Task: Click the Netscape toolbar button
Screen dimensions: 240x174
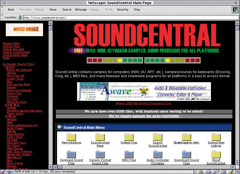Action: click(81, 10)
